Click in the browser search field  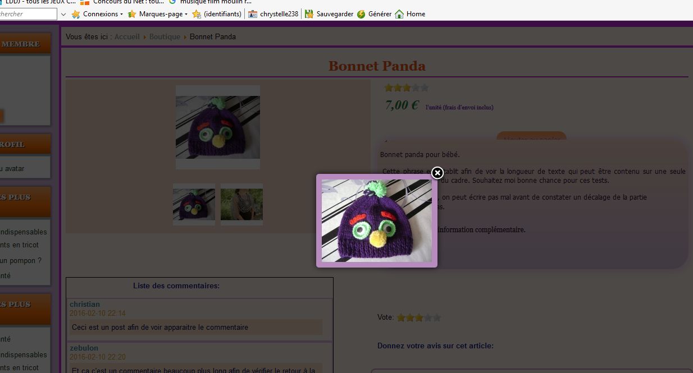28,14
